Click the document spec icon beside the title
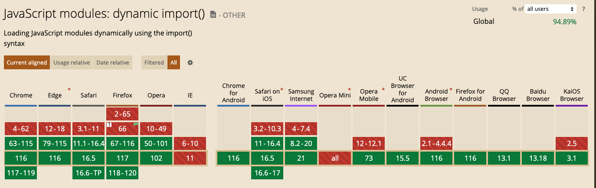 pos(213,15)
